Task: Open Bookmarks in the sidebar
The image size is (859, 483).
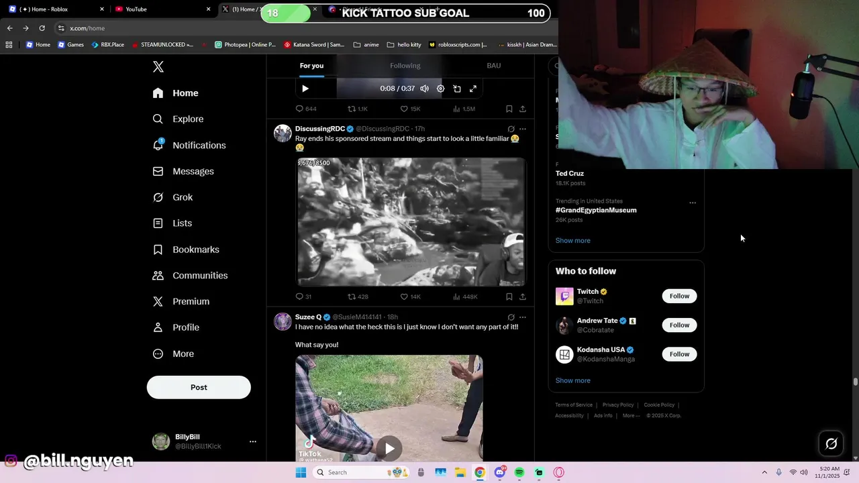Action: 186,250
